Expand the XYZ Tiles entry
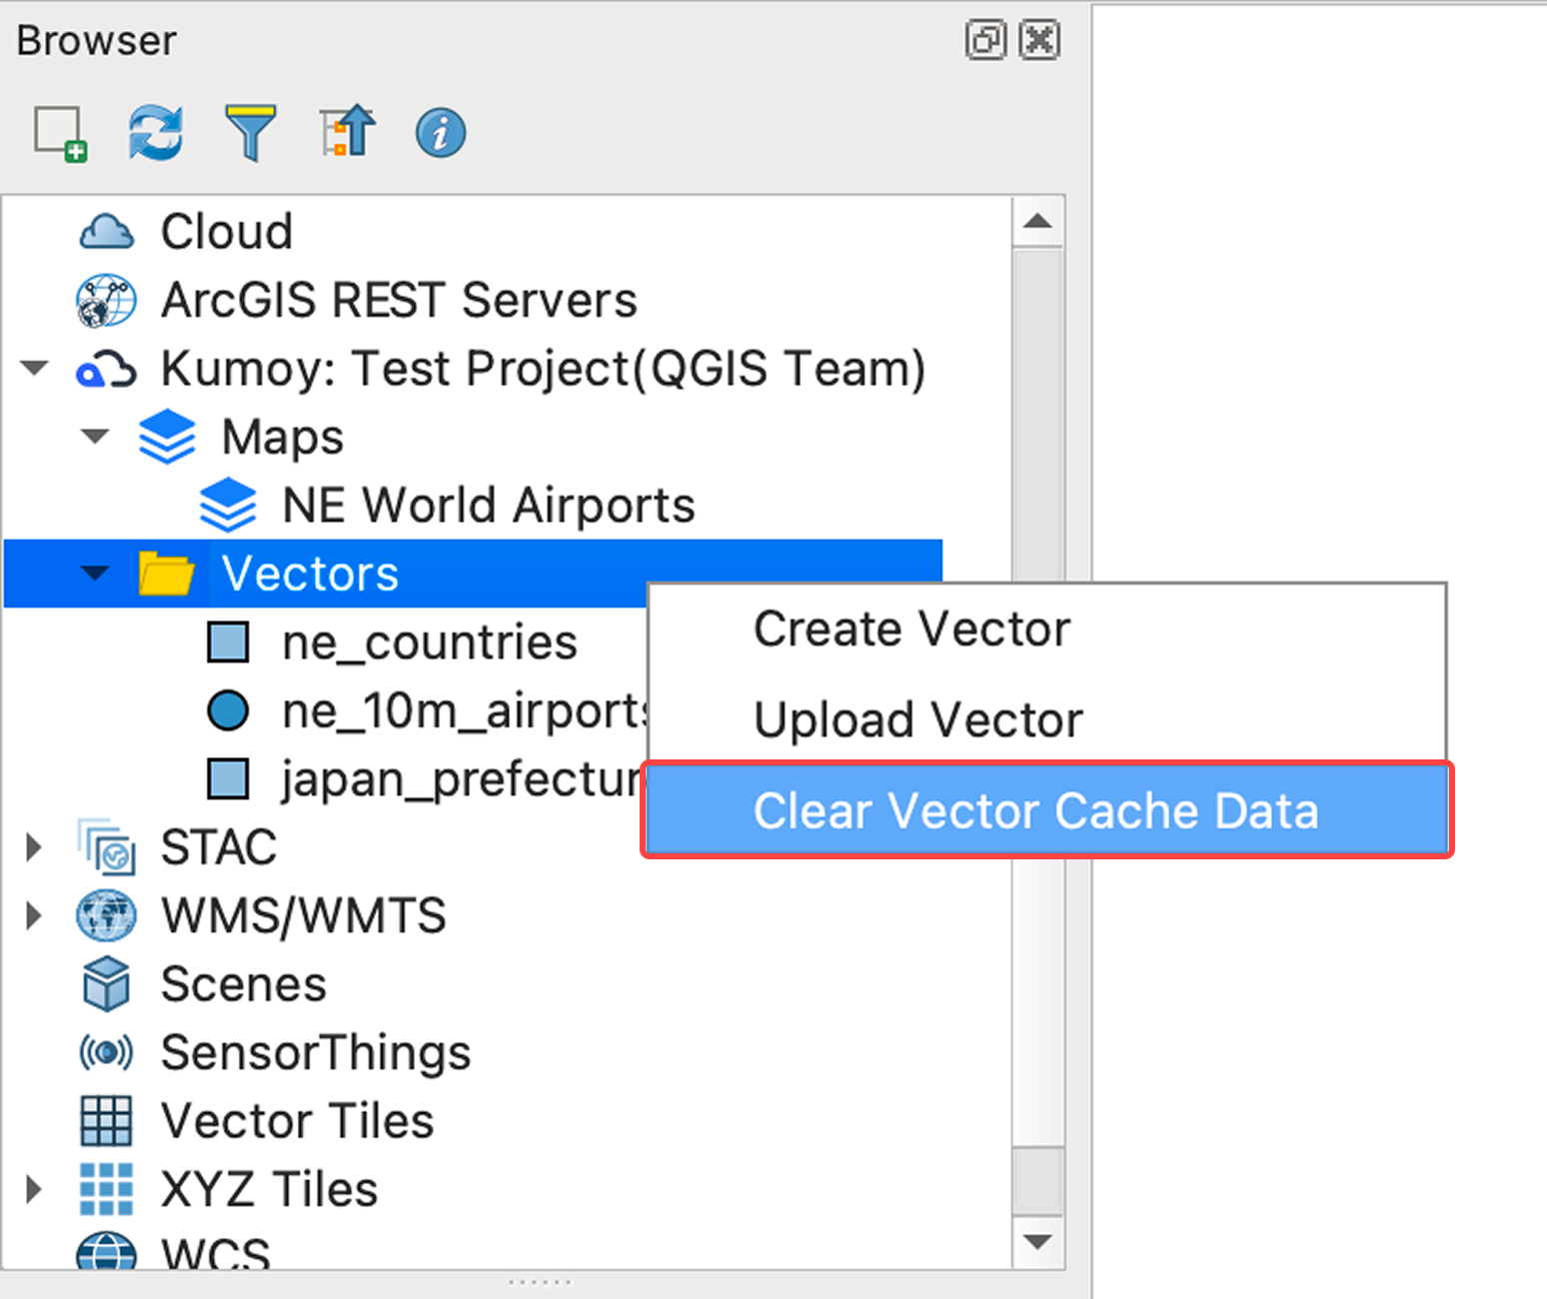This screenshot has width=1547, height=1299. click(x=34, y=1188)
